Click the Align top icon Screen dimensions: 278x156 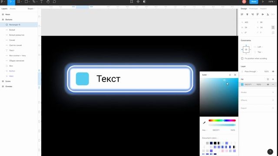tap(258, 14)
